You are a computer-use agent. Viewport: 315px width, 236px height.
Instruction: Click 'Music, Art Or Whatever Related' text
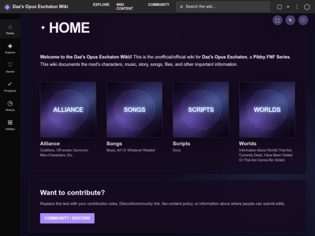click(x=131, y=150)
